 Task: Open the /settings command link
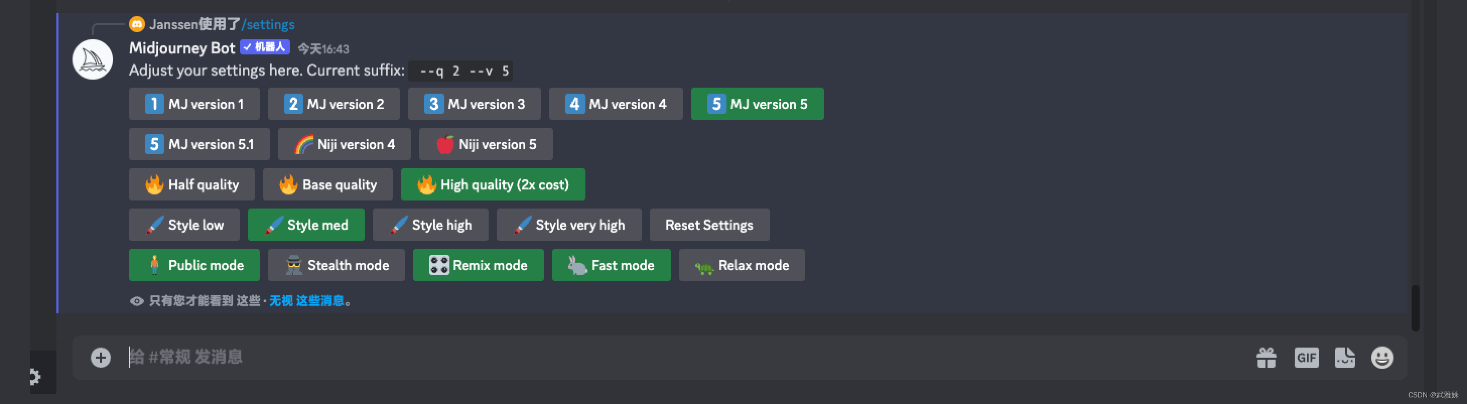[268, 25]
